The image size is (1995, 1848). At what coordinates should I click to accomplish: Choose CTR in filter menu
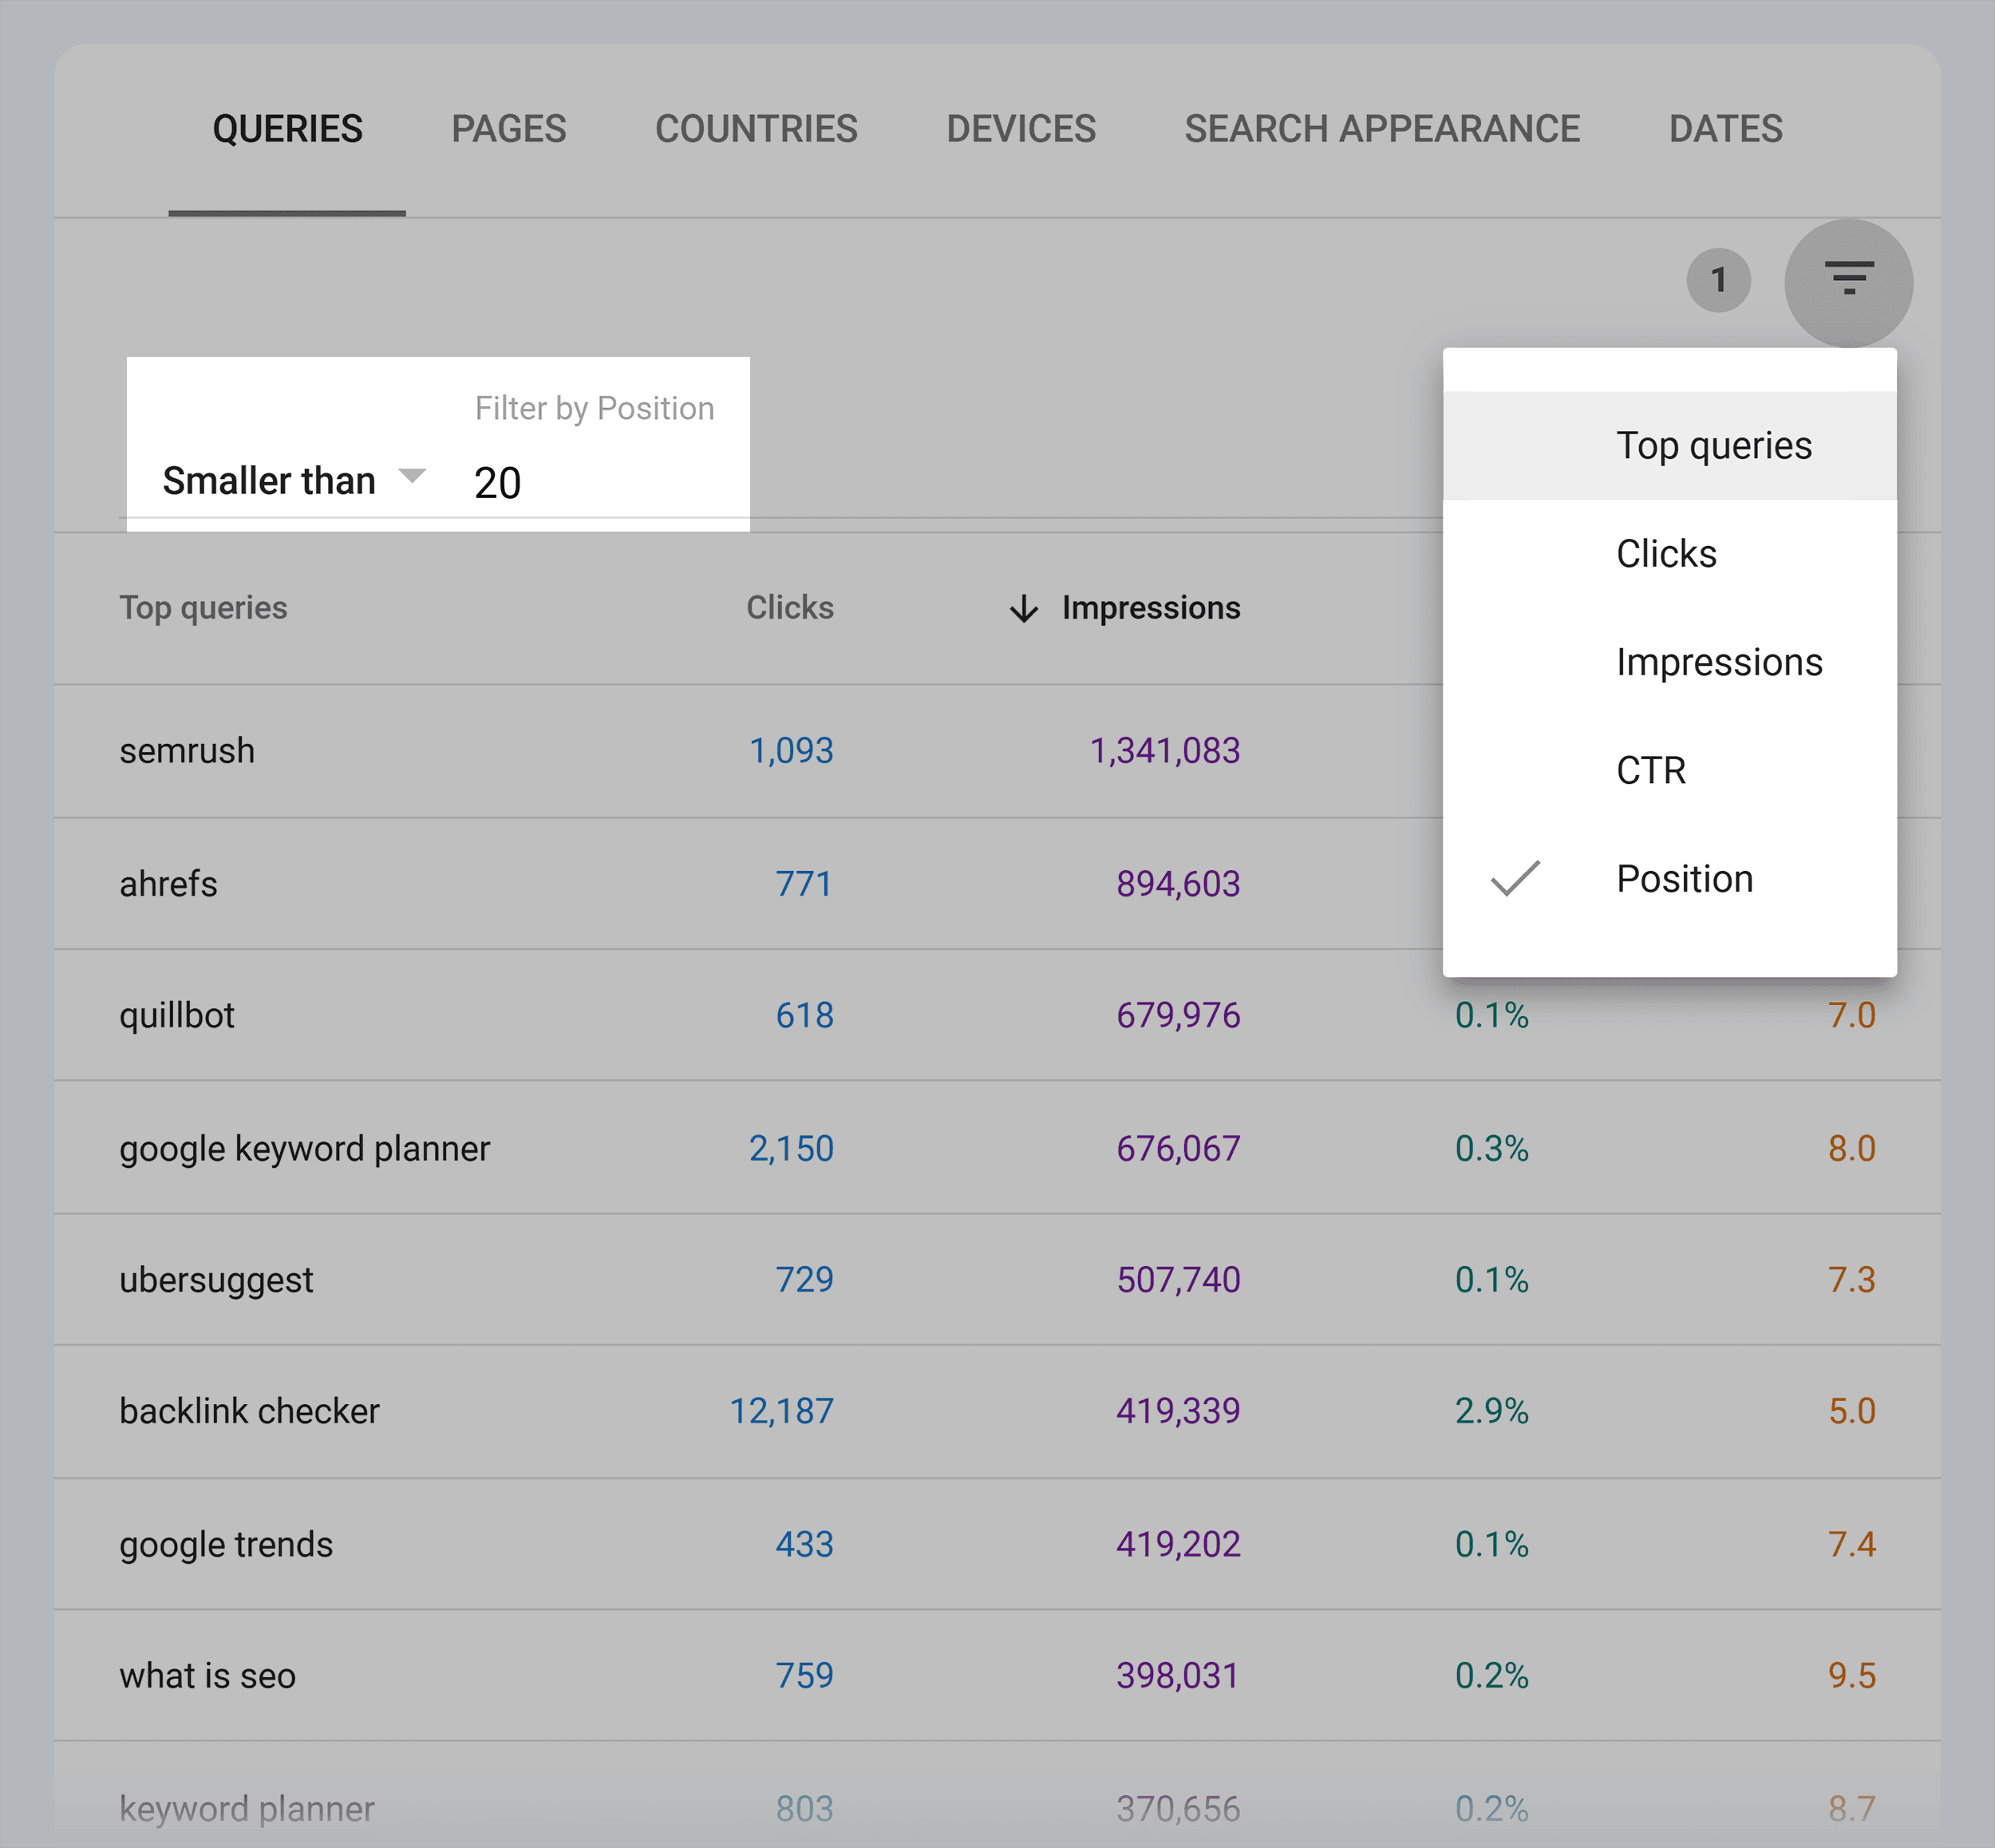pyautogui.click(x=1669, y=770)
